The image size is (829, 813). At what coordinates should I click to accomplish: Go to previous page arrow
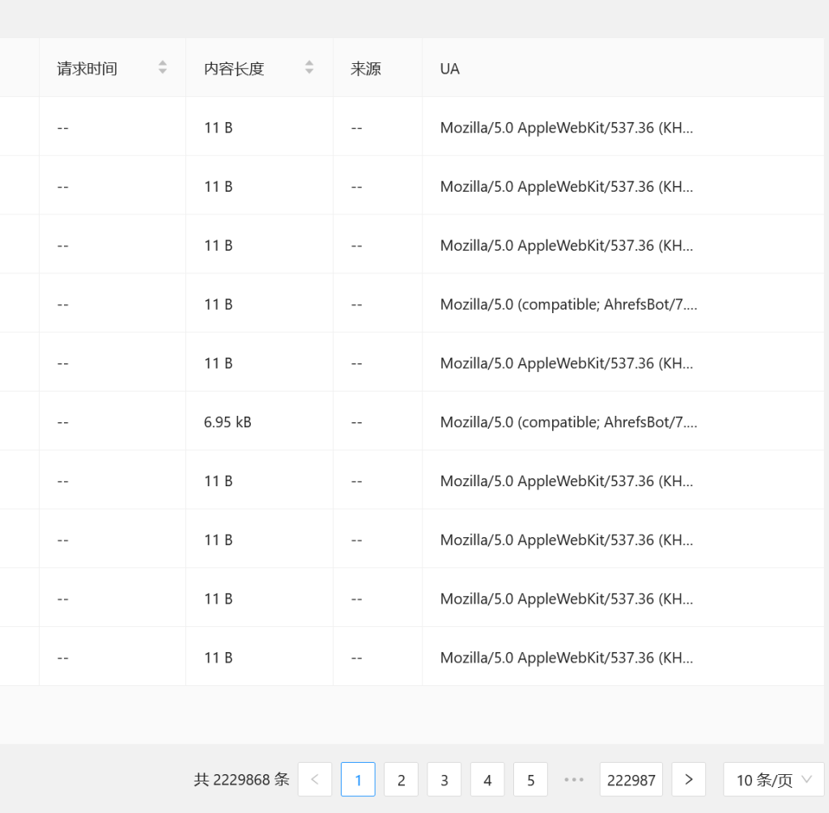click(x=315, y=779)
